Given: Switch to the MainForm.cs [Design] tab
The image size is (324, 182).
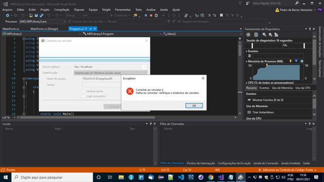Looking at the screenshot, I should 44,29.
